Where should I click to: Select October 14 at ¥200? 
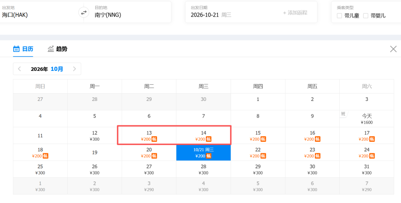click(203, 135)
